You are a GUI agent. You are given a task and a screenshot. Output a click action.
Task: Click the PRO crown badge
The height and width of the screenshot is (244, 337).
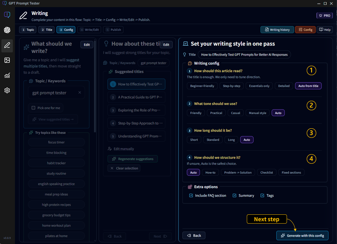click(324, 16)
